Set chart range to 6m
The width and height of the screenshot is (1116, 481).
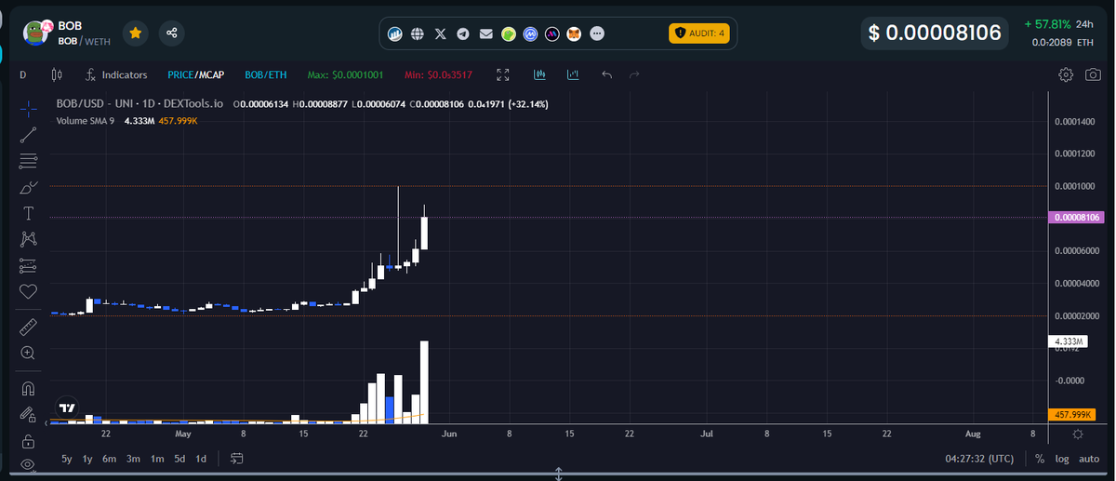(x=110, y=459)
